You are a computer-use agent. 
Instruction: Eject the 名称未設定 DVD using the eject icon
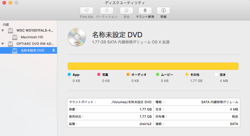click(x=54, y=50)
